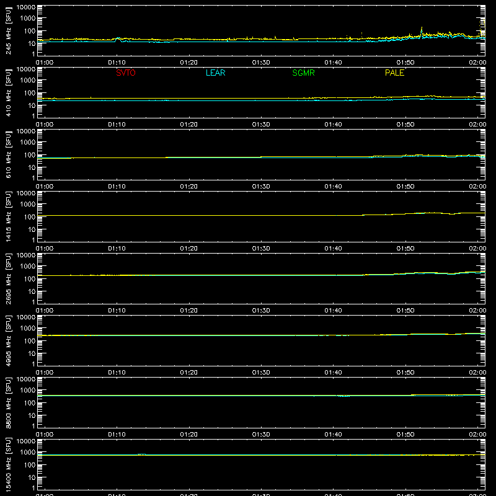Click the yellow PALE station legend label
Image resolution: width=496 pixels, height=496 pixels.
tap(394, 73)
